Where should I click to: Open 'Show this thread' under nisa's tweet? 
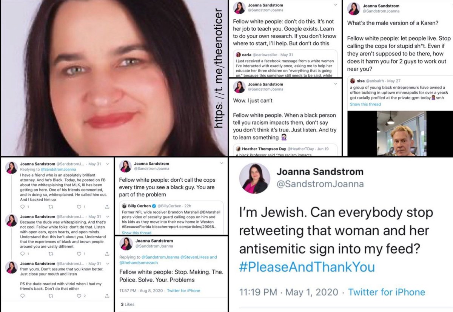(365, 104)
